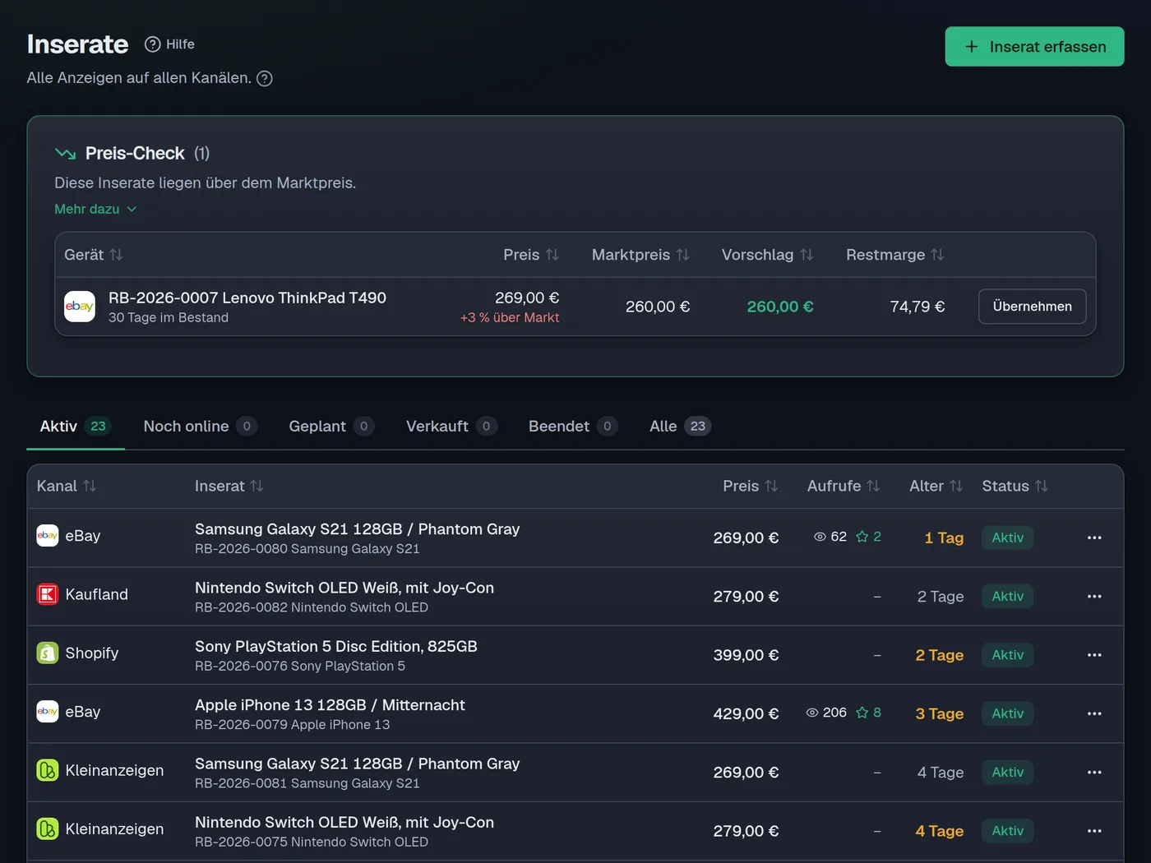Sort the Preis-Check table by Vorschlag
This screenshot has height=863, width=1151.
click(x=767, y=255)
